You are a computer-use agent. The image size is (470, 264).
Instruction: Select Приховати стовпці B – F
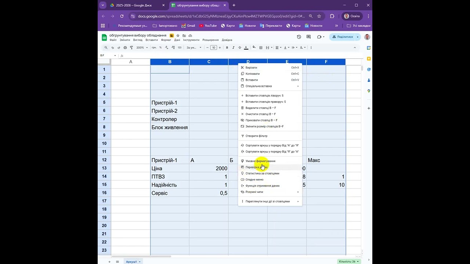click(270, 120)
